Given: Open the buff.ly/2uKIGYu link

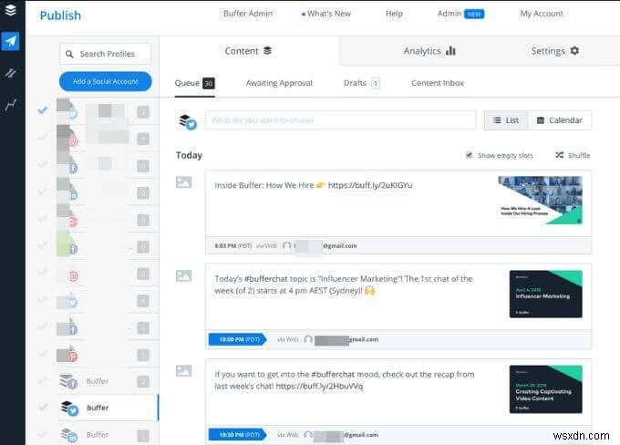Looking at the screenshot, I should click(x=370, y=185).
